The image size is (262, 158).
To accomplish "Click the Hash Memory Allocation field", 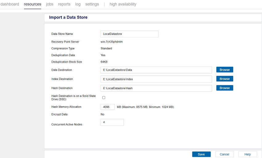I will tap(108, 107).
